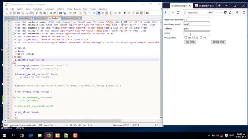Open the File menu in Notepad++
This screenshot has height=139, width=248.
6,9
